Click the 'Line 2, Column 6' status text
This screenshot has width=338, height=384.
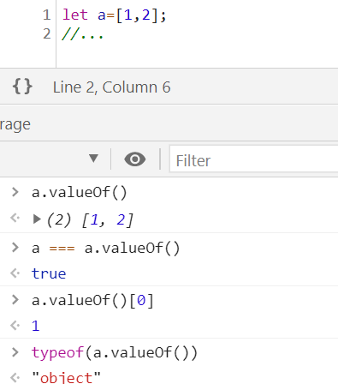tap(111, 87)
